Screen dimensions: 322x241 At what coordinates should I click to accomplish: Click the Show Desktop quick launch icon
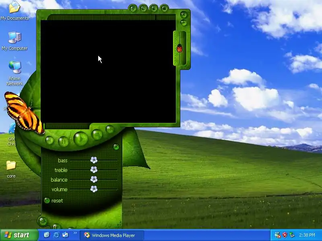pyautogui.click(x=65, y=235)
